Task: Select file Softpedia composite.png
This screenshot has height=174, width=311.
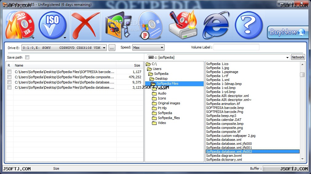Action: click(224, 128)
